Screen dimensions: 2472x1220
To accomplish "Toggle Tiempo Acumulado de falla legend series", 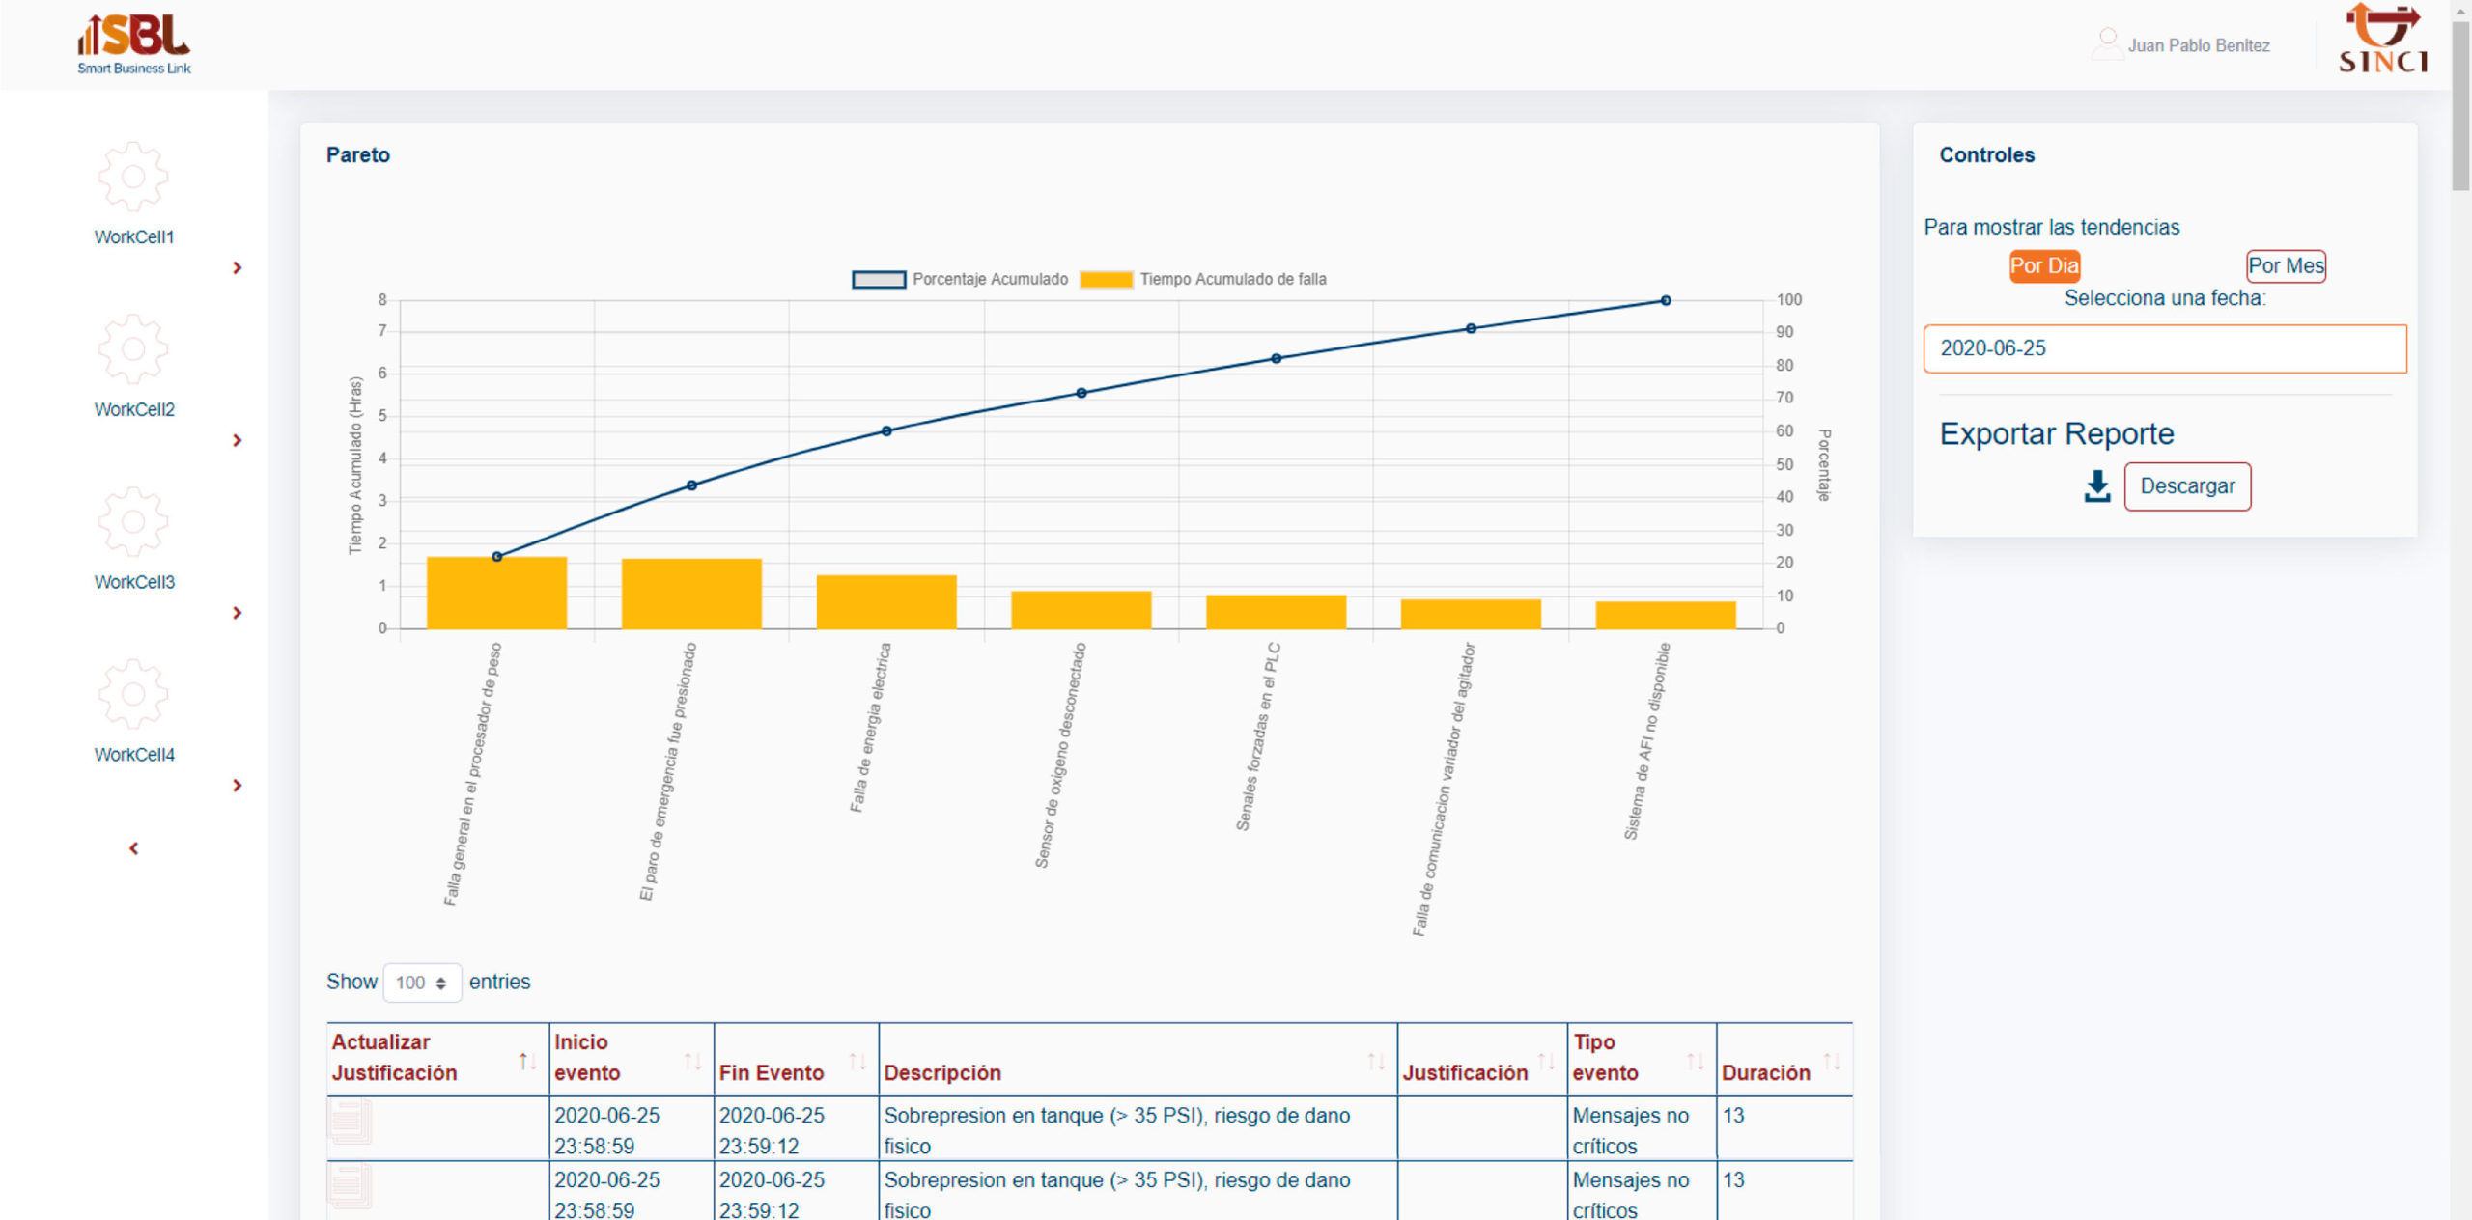I will click(x=1203, y=279).
